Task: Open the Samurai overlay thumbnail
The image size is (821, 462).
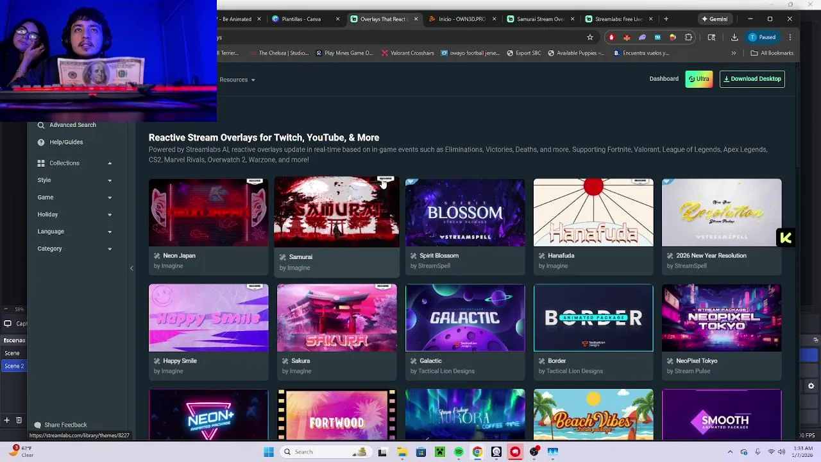Action: click(337, 212)
